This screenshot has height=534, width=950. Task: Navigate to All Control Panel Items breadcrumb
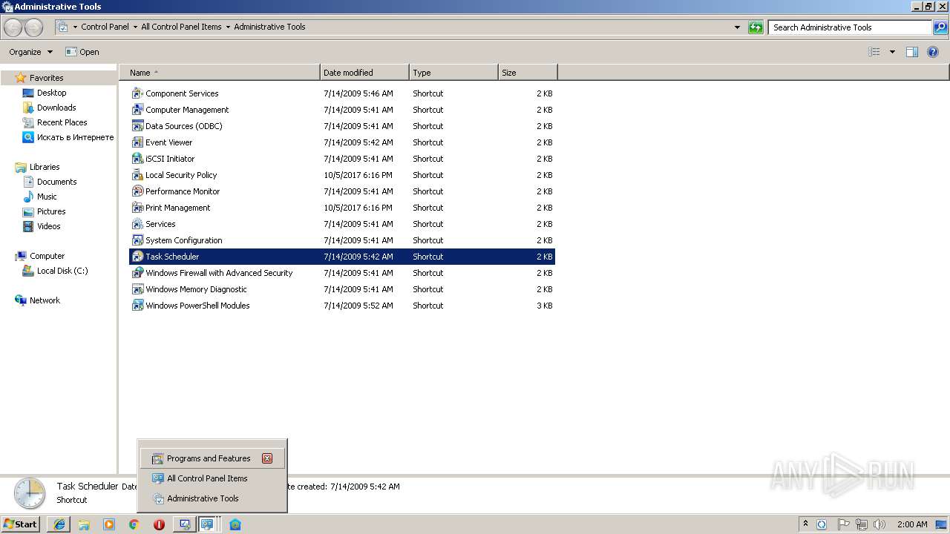pyautogui.click(x=181, y=27)
